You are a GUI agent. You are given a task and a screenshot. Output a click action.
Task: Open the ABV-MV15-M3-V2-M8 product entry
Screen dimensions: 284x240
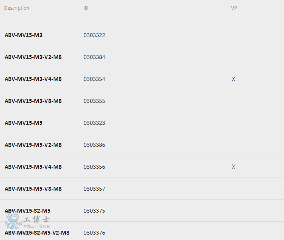(x=33, y=57)
